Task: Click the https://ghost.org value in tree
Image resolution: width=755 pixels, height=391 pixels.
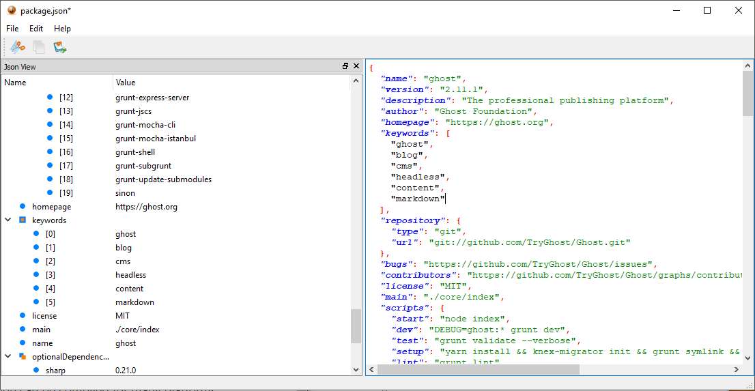Action: 146,207
